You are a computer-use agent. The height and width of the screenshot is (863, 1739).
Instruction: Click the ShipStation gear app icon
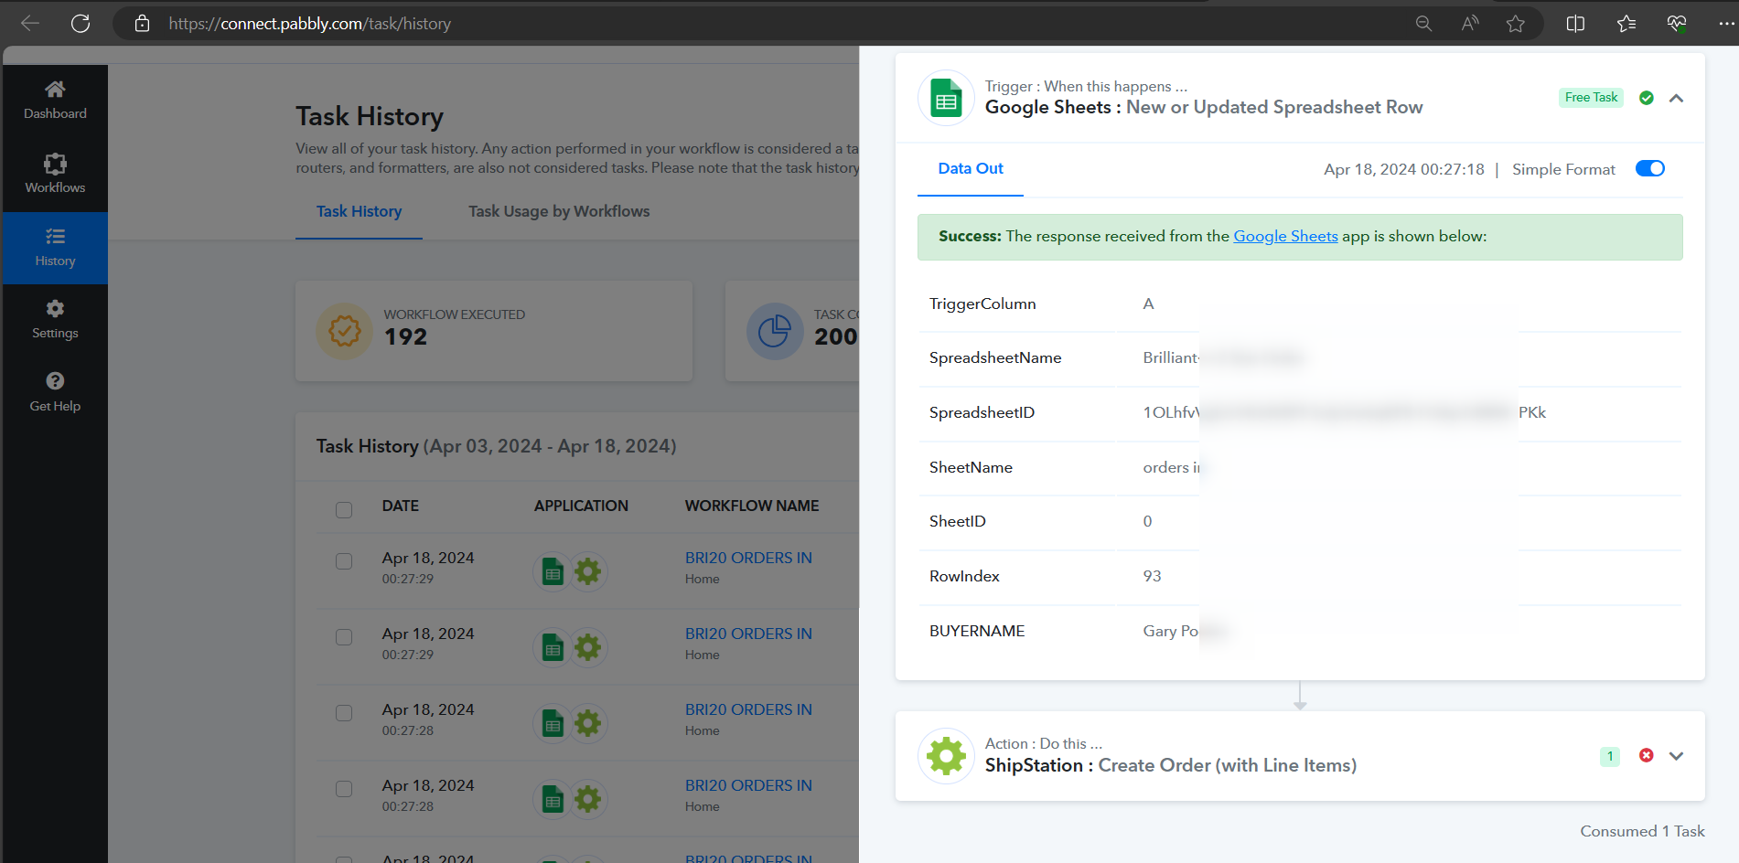pyautogui.click(x=946, y=756)
